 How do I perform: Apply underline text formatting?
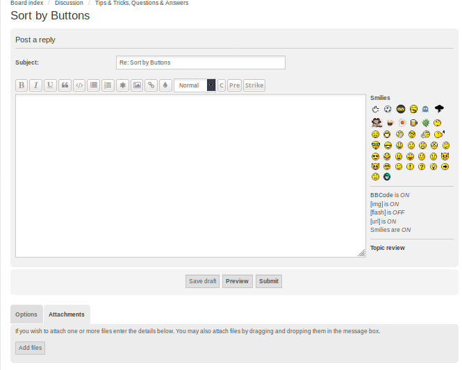pyautogui.click(x=50, y=85)
